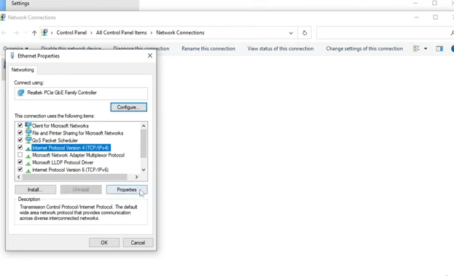The height and width of the screenshot is (276, 454).
Task: Open Properties for the selected protocol
Action: (127, 189)
